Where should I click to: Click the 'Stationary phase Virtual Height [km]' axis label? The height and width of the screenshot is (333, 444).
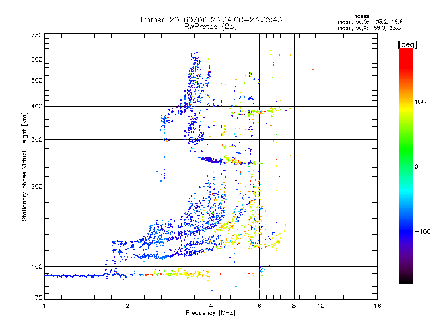click(x=24, y=167)
